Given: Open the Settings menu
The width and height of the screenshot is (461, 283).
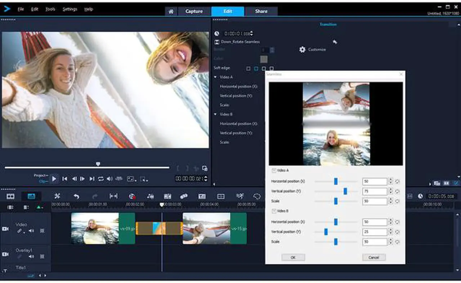Looking at the screenshot, I should (70, 9).
